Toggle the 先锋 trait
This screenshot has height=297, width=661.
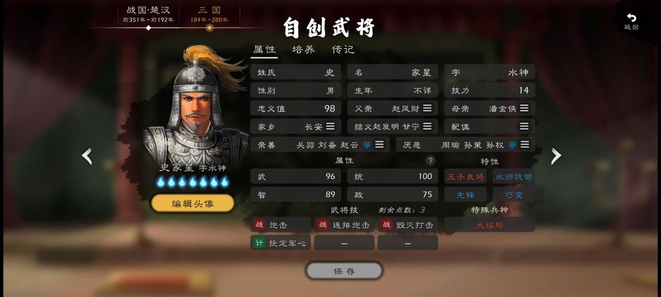[x=465, y=195]
